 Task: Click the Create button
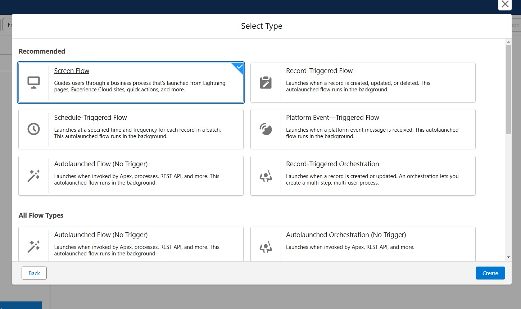click(x=490, y=273)
